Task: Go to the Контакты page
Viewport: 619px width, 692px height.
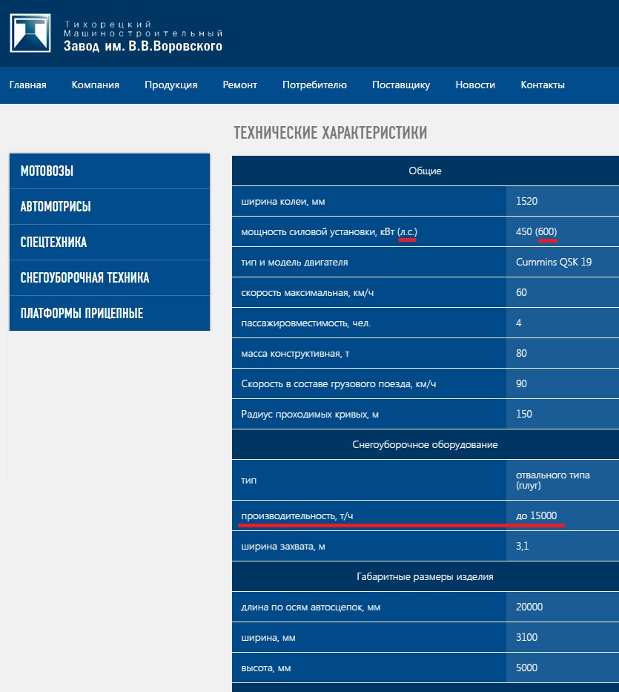Action: pos(543,85)
